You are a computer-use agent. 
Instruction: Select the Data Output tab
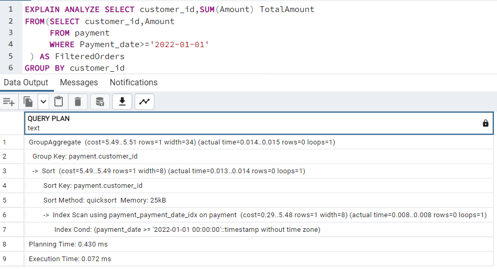click(26, 82)
